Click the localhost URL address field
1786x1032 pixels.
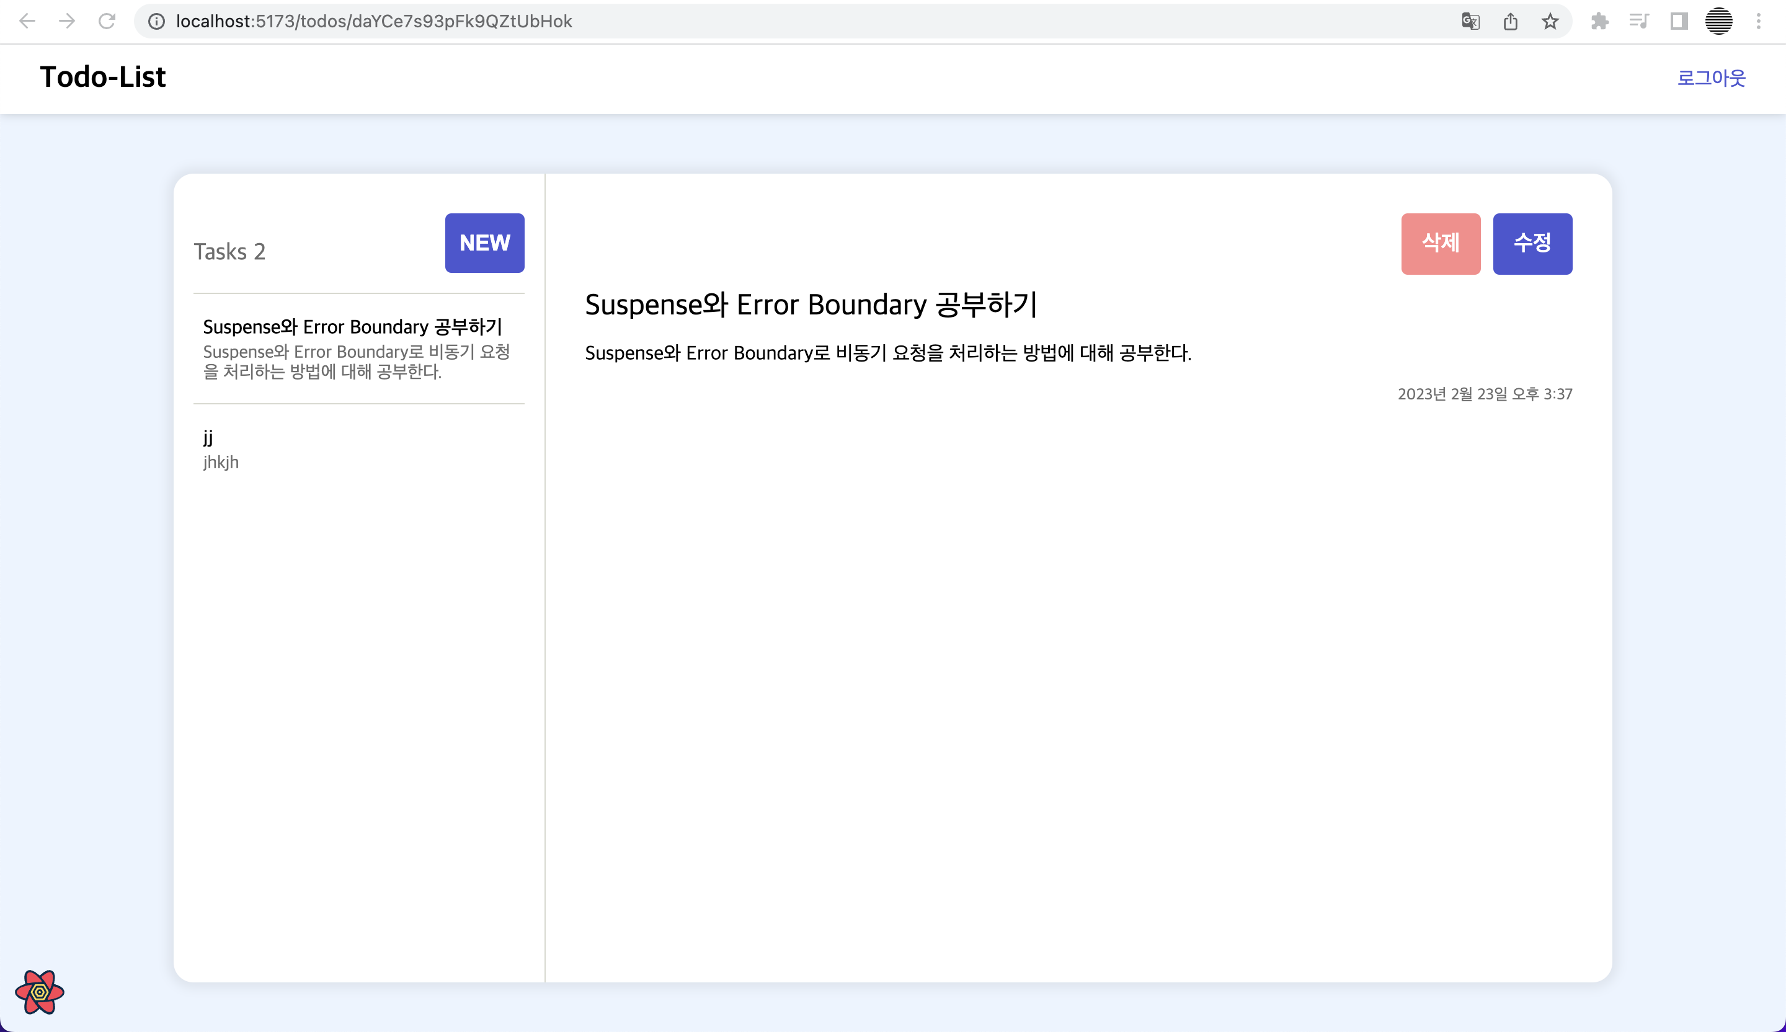point(780,21)
